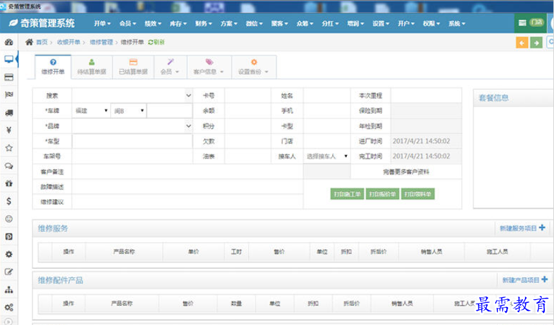The height and width of the screenshot is (325, 554).
Task: Click the 故障描述 input field
Action: 187,187
